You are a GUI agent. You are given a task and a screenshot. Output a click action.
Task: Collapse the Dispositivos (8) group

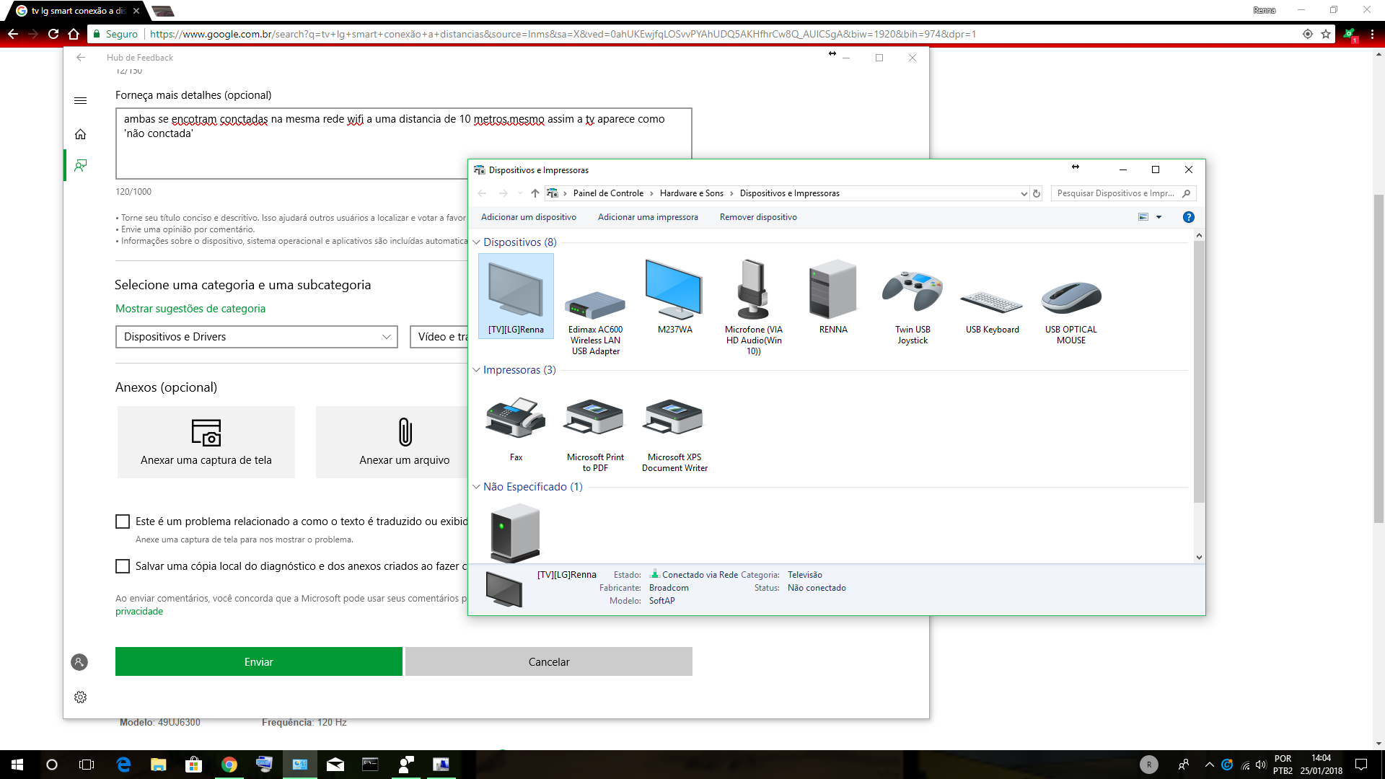click(x=476, y=242)
